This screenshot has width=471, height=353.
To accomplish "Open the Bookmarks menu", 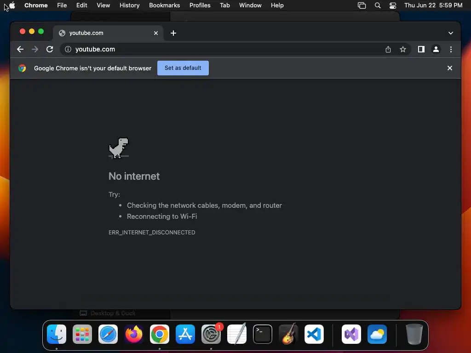I will click(x=164, y=5).
